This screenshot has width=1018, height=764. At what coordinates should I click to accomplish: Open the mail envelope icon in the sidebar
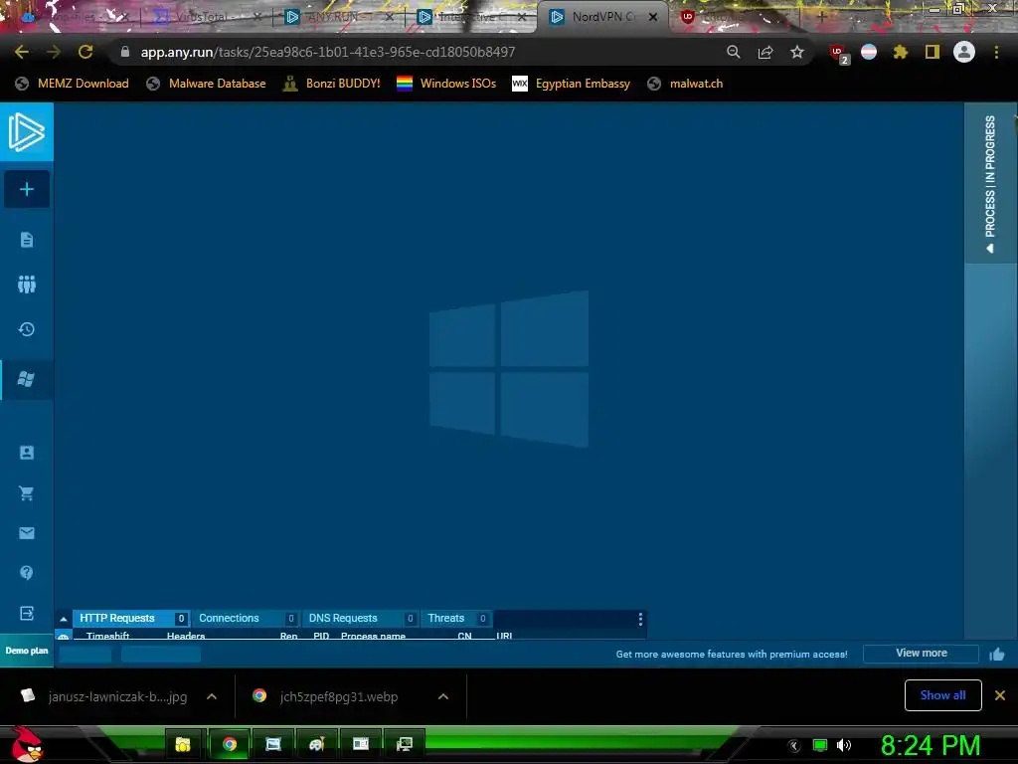coord(27,533)
